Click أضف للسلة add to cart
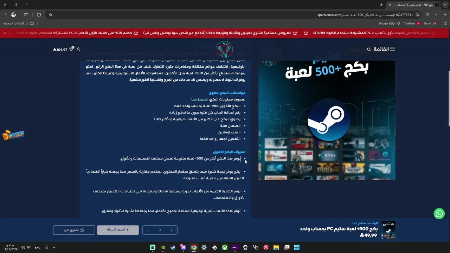The image size is (450, 253). 118,230
